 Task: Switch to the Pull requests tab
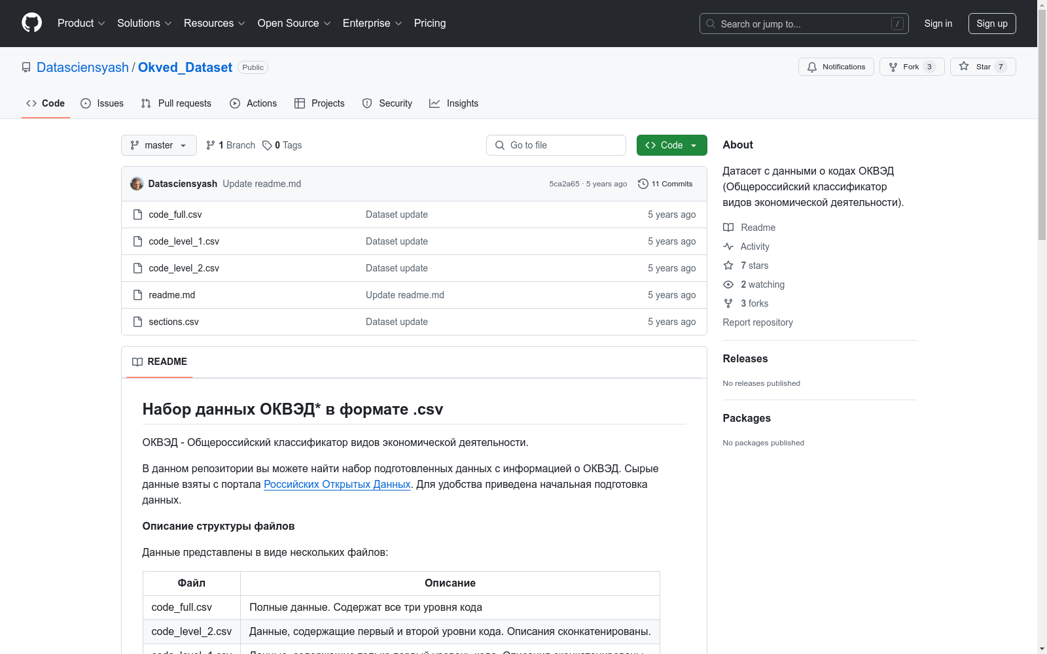[x=176, y=103]
